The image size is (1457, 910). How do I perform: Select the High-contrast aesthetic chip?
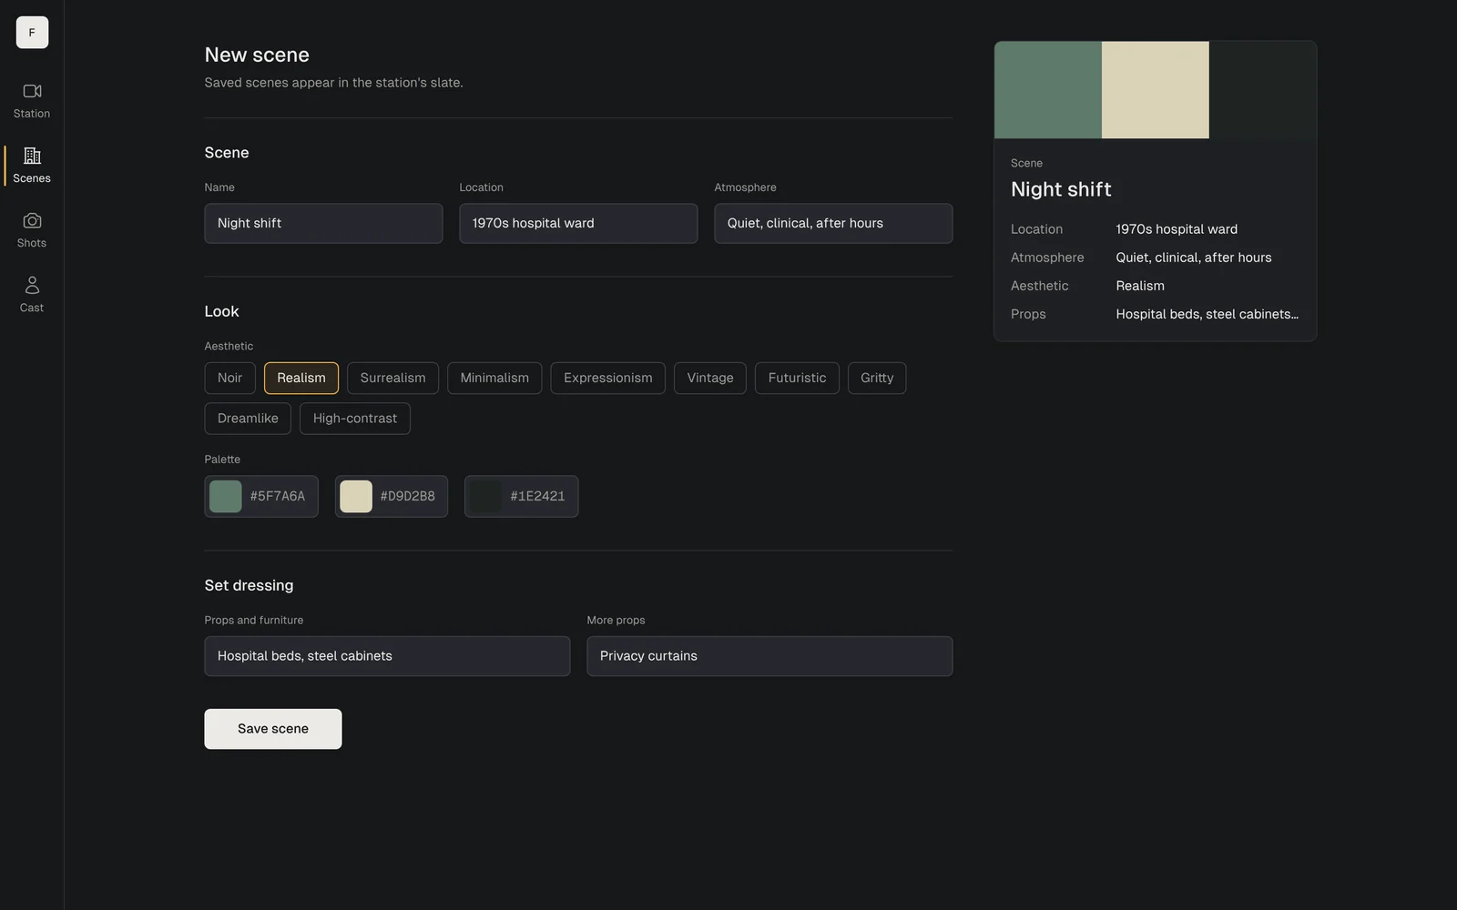(x=355, y=419)
